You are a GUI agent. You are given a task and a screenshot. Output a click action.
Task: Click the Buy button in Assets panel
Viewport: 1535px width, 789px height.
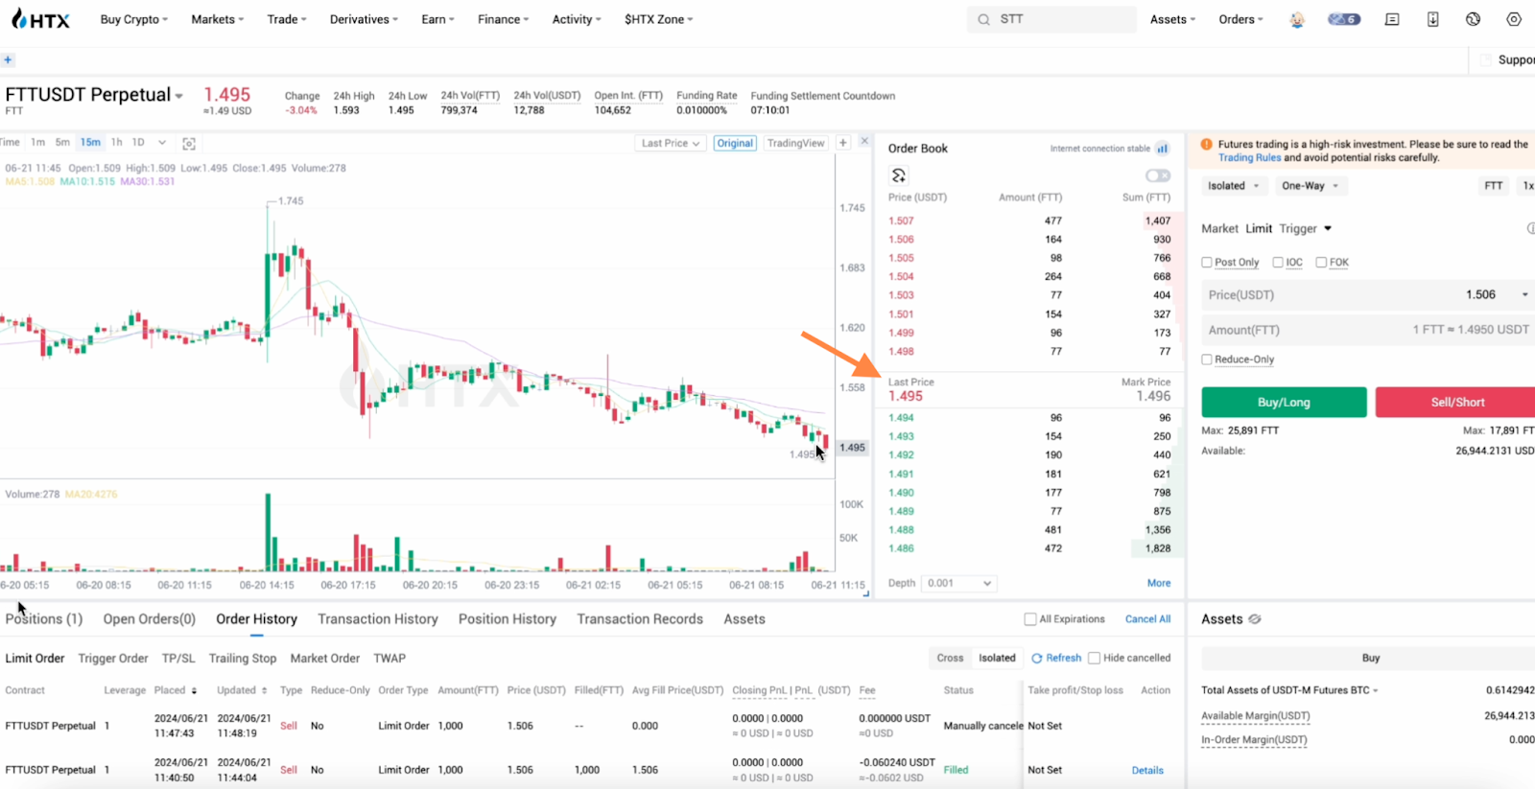tap(1370, 658)
